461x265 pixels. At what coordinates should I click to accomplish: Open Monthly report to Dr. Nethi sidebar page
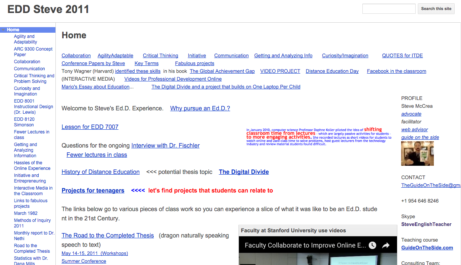click(34, 236)
